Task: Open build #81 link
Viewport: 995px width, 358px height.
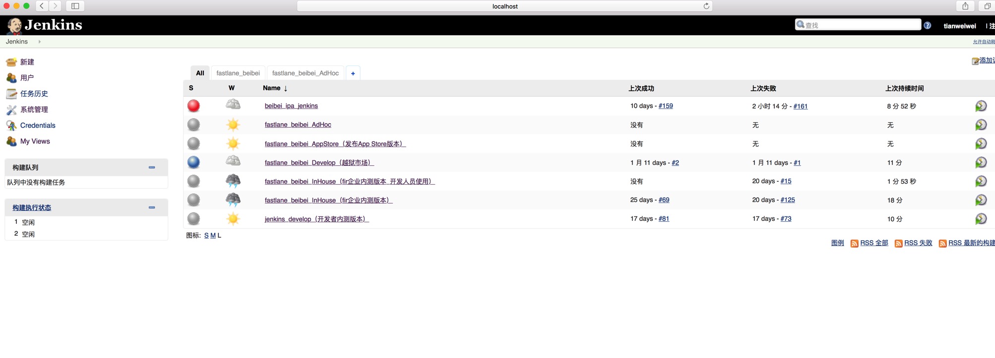Action: click(x=664, y=219)
